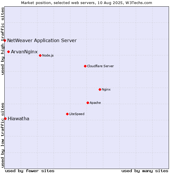This screenshot has height=173, width=173.
Task: Select the Node.js label
Action: pos(48,55)
